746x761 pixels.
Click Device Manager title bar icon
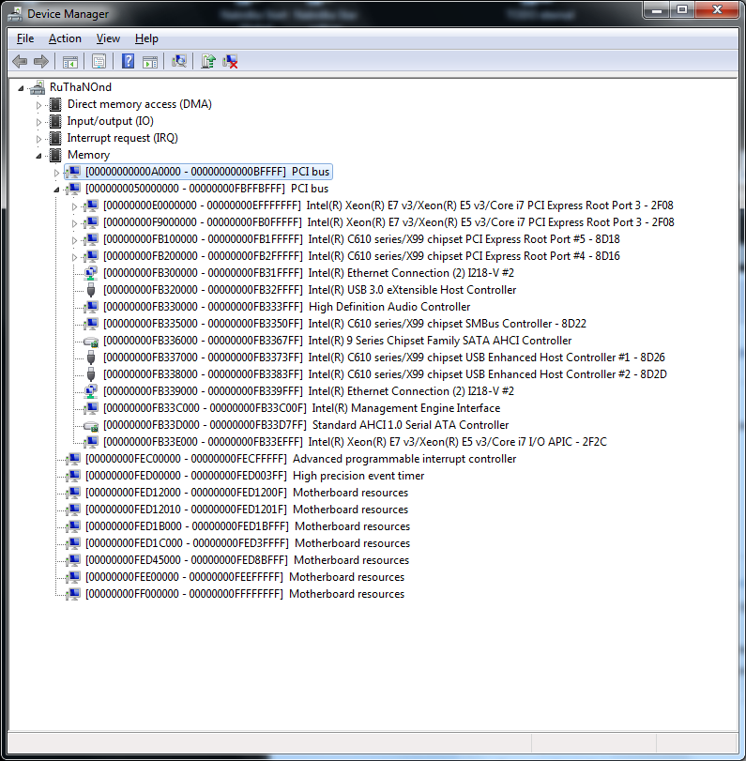pyautogui.click(x=15, y=14)
